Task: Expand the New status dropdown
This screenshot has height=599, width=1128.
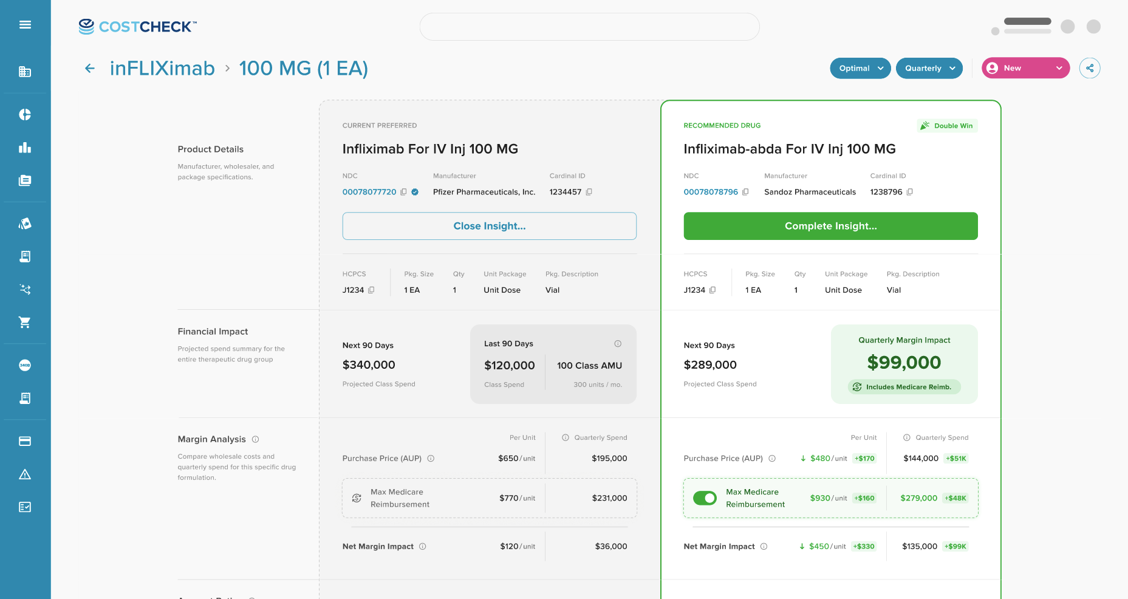Action: (1025, 68)
